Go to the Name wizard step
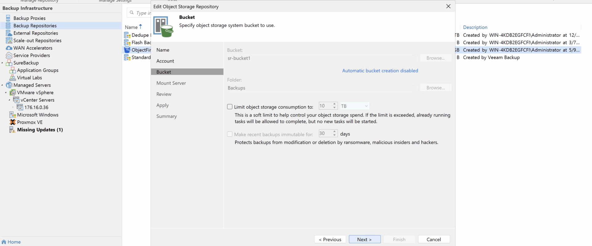 [163, 50]
